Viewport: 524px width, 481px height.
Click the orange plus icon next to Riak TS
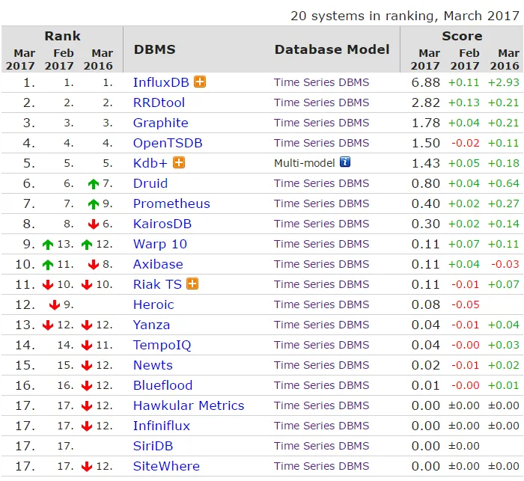(x=192, y=284)
